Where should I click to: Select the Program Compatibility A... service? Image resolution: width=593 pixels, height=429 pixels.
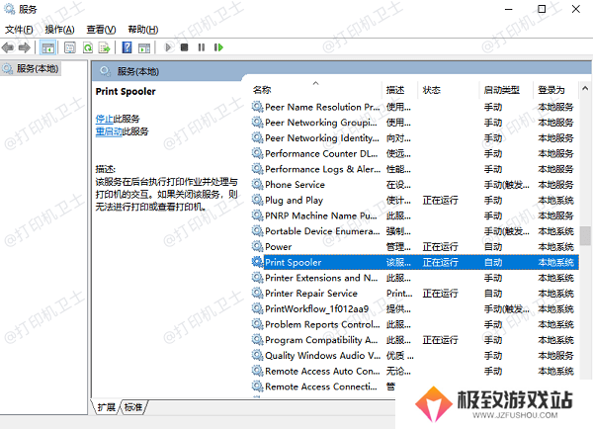pyautogui.click(x=321, y=340)
